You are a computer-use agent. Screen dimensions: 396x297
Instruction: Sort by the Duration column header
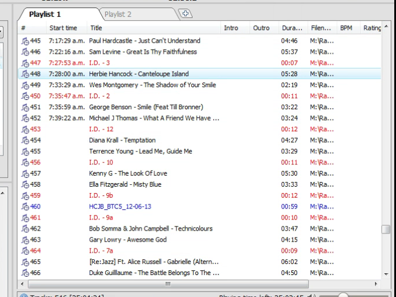pyautogui.click(x=292, y=28)
